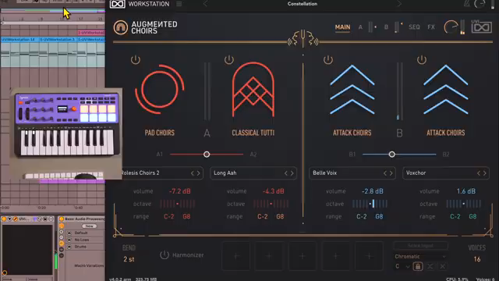Switch to the MAIN tab
The image size is (499, 281).
[342, 27]
